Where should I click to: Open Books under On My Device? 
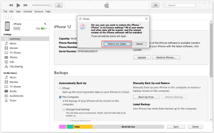pyautogui.click(x=13, y=91)
